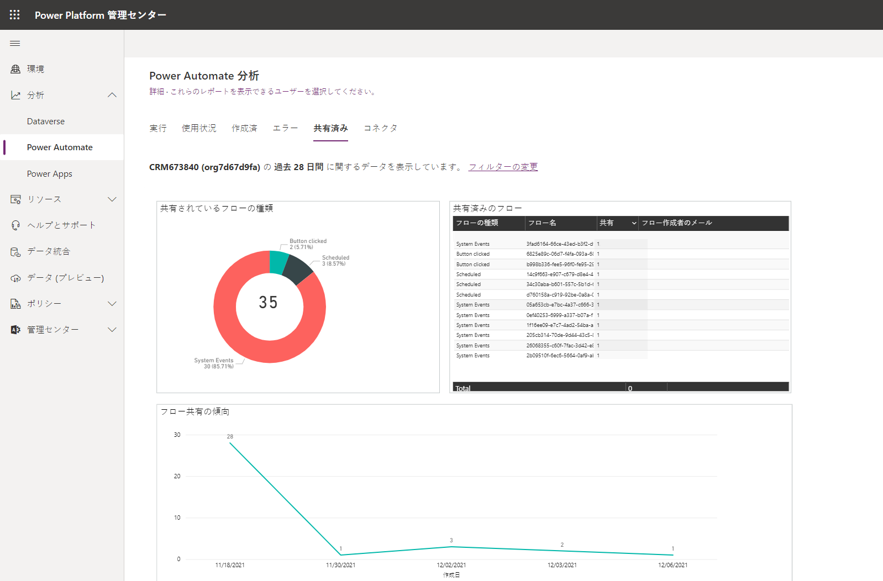This screenshot has width=883, height=581.
Task: Click the ヘルプとサポート headset icon
Action: [x=15, y=225]
